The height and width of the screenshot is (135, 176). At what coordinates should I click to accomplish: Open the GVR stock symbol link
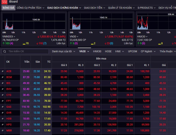coord(9,113)
